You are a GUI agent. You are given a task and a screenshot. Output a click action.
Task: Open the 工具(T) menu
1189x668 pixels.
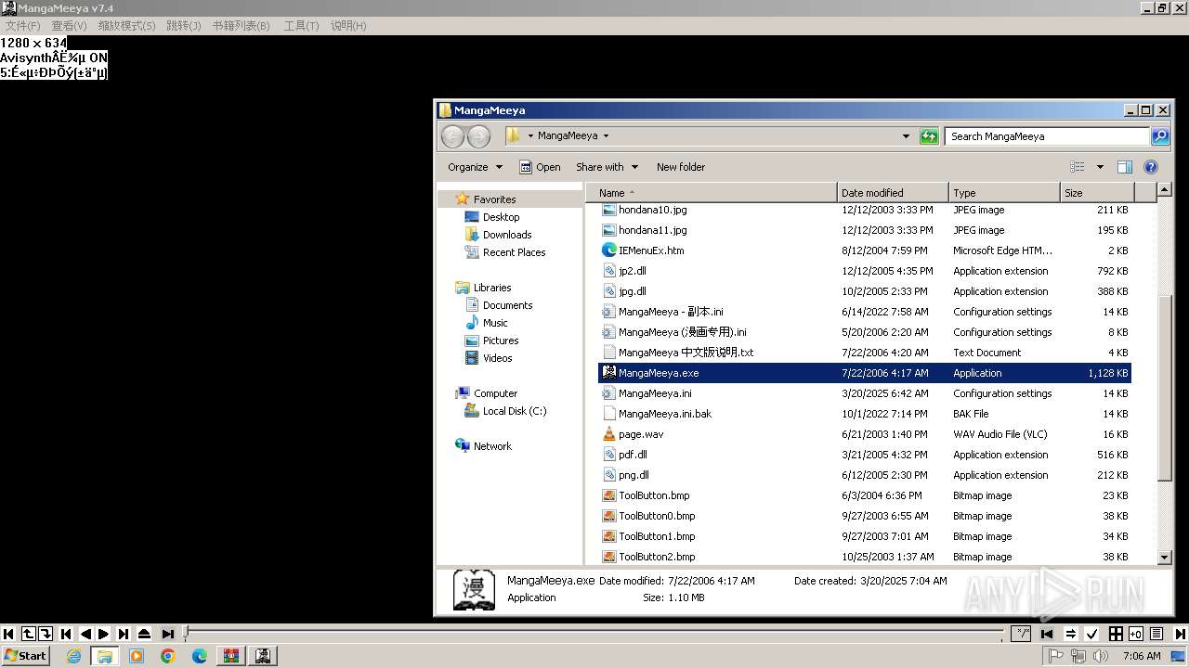pyautogui.click(x=301, y=26)
